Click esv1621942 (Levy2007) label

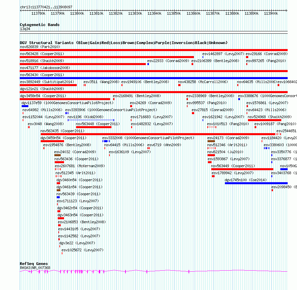[x=223, y=117]
